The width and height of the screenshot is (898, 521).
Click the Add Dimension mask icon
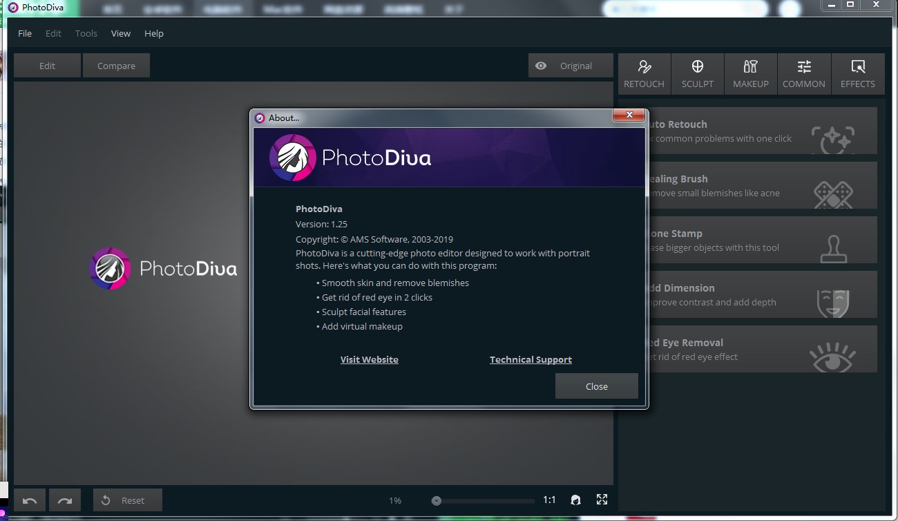(833, 303)
